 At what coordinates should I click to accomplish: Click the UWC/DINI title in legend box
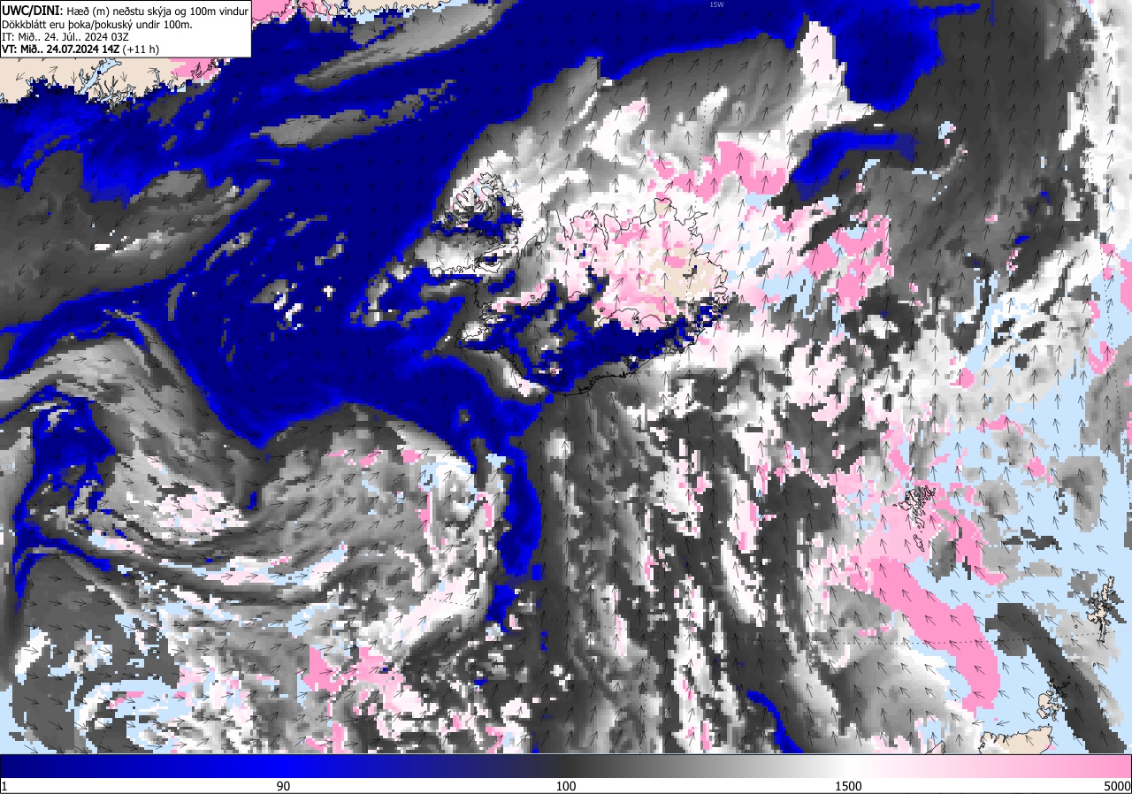(32, 10)
